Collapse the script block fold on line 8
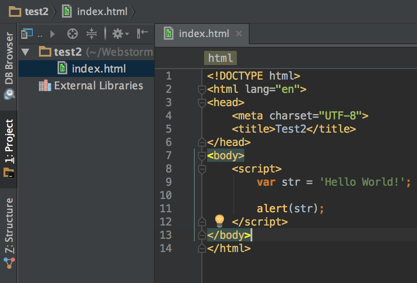417x283 pixels. pos(201,168)
